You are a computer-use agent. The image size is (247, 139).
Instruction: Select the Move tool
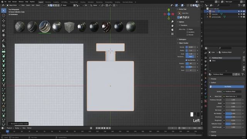(3, 20)
